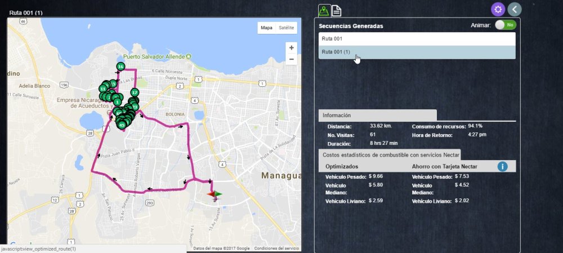Go back using the gray chevron button
This screenshot has width=563, height=253.
click(x=514, y=10)
